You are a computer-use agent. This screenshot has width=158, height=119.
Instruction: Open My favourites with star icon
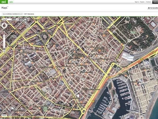coord(153,8)
